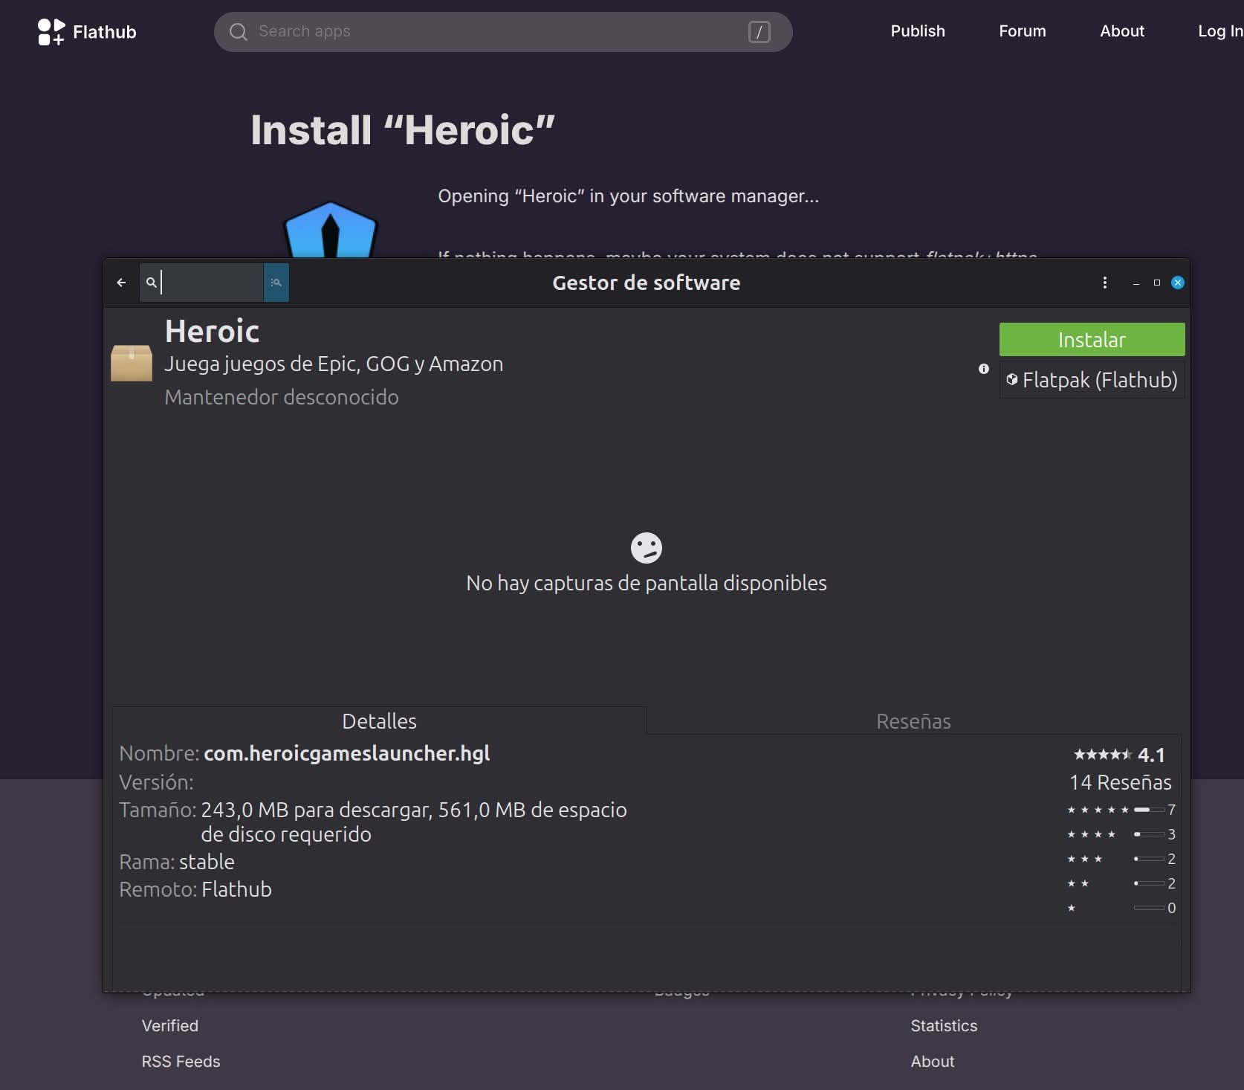Click the blue advanced search icon

(x=276, y=283)
